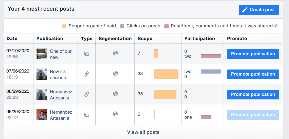Click globe segmentation icon for 07/06/2020 post

tap(115, 74)
